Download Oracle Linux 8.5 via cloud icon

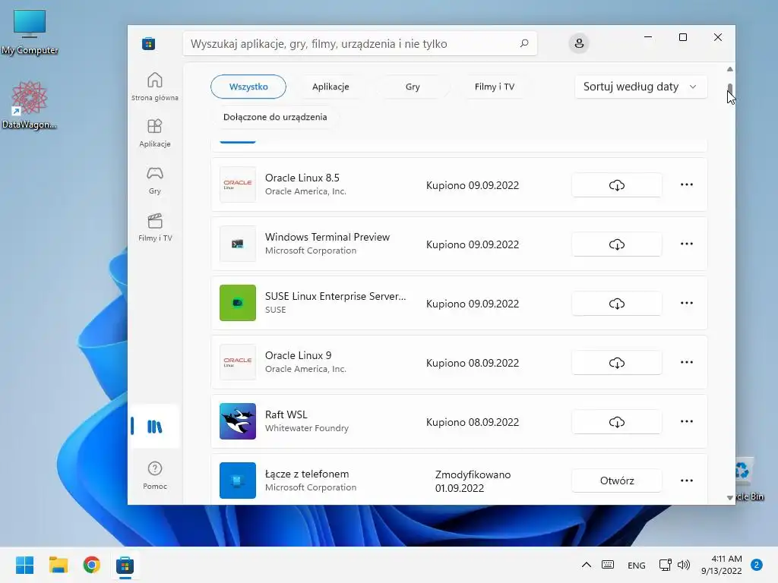pos(617,185)
